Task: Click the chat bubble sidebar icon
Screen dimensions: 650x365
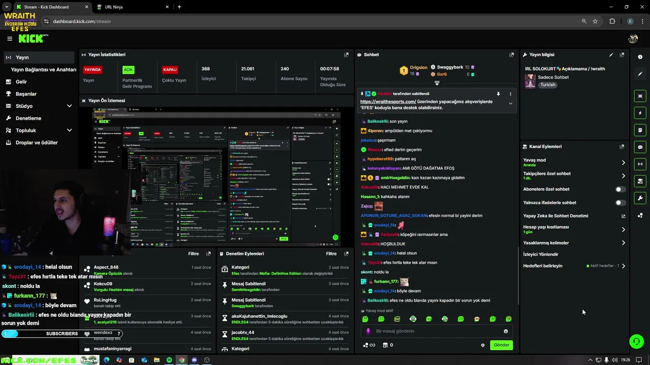Action: (640, 147)
